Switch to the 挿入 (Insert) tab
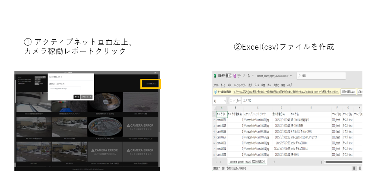The image size is (389, 194). click(229, 85)
